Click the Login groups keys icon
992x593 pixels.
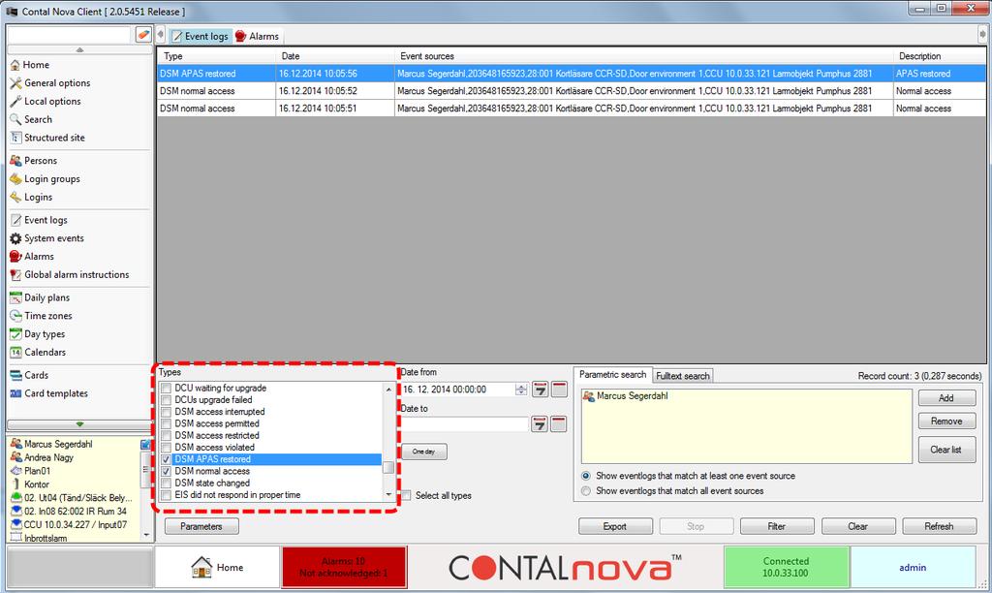(x=15, y=179)
